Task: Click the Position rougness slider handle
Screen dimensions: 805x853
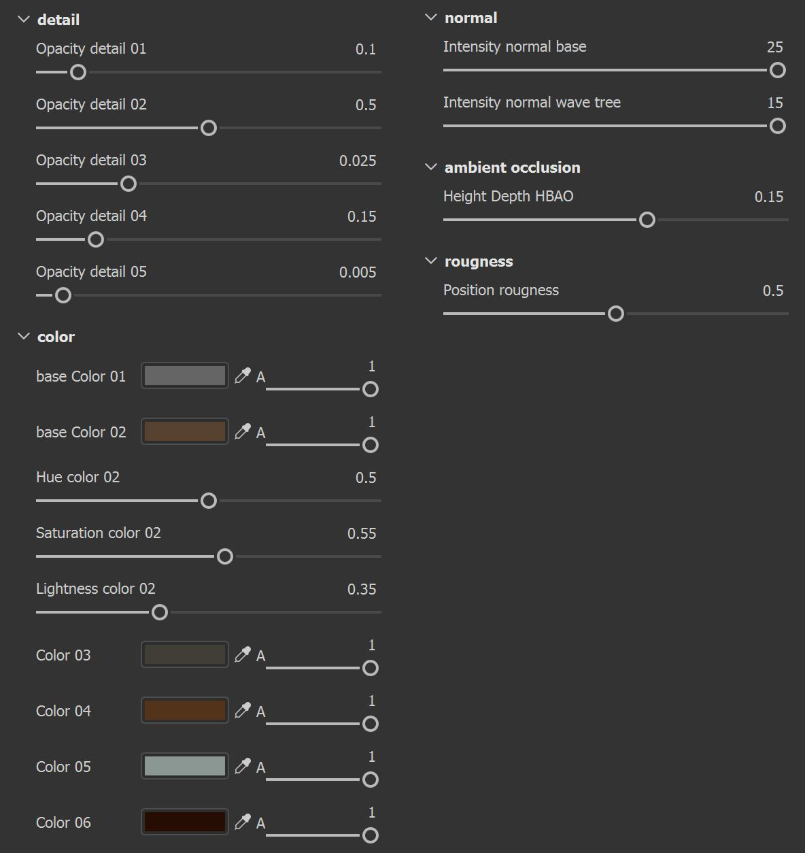Action: pyautogui.click(x=616, y=314)
